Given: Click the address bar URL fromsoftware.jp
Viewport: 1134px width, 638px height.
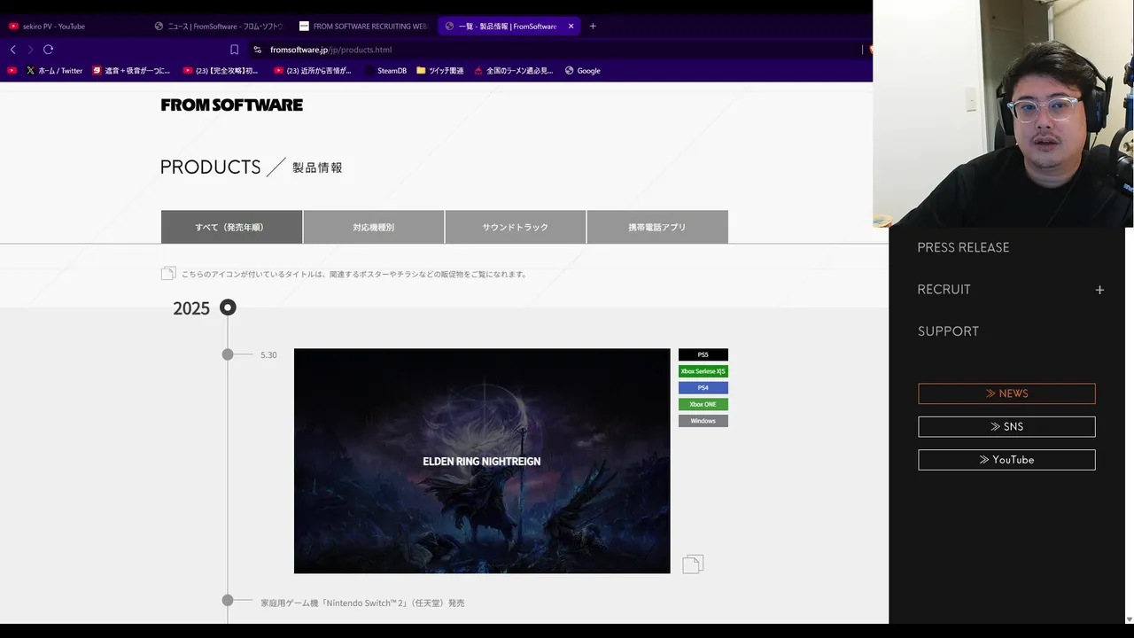Looking at the screenshot, I should tap(330, 50).
